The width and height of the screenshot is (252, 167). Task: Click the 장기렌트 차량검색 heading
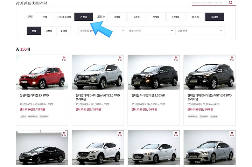(31, 3)
